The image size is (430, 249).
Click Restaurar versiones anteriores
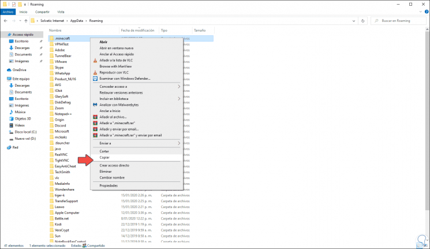[x=121, y=92]
